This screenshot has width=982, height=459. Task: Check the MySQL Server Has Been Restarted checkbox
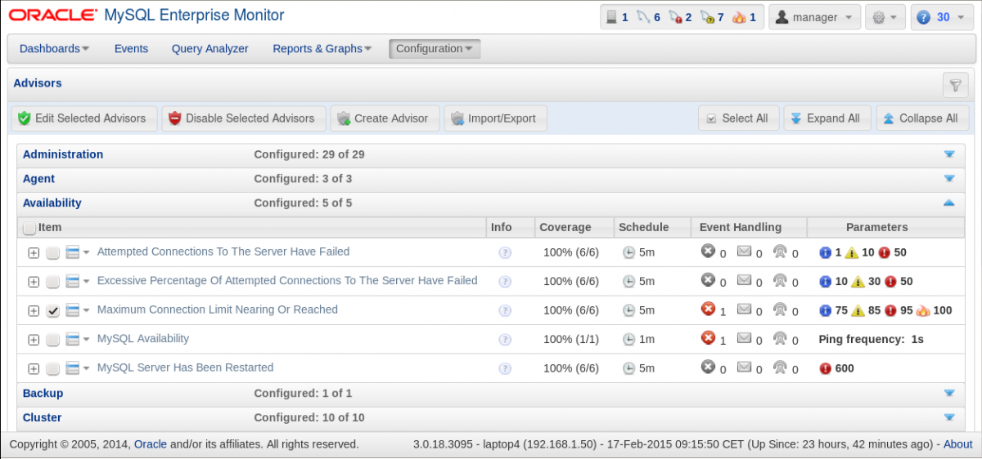point(52,369)
